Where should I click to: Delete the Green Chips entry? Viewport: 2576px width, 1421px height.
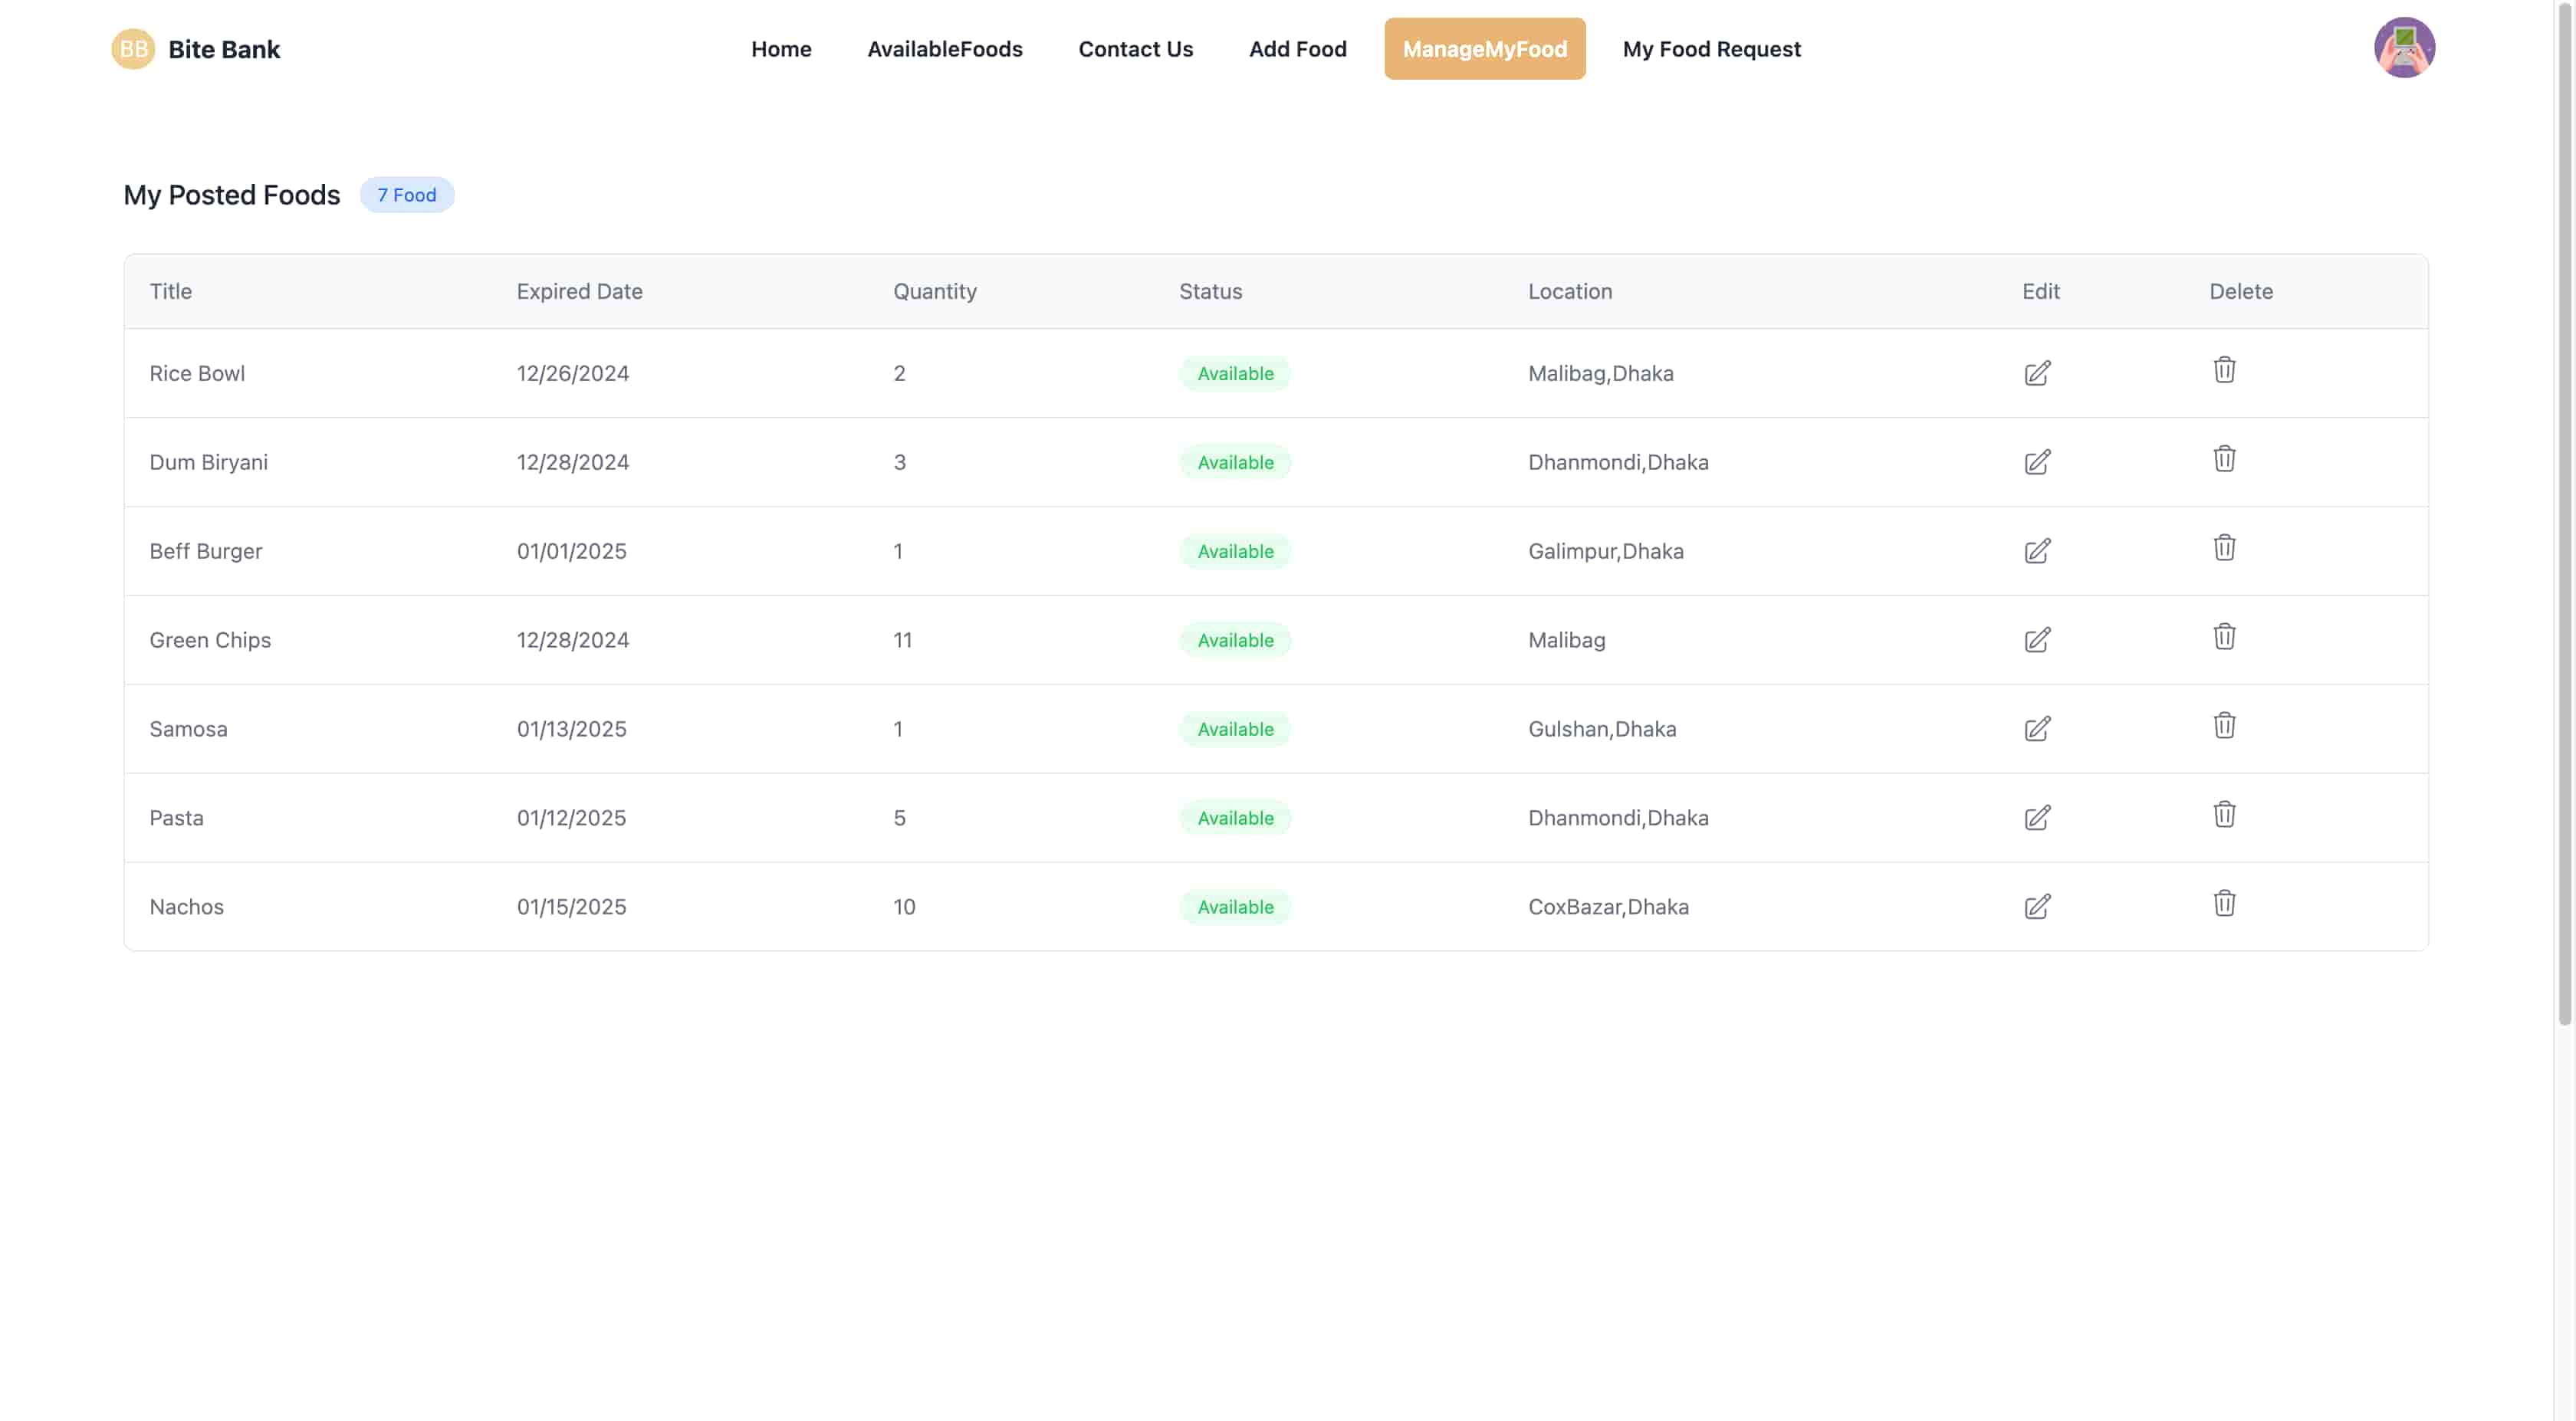[x=2224, y=637]
